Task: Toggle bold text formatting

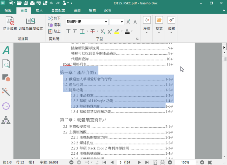Action: (x=68, y=31)
